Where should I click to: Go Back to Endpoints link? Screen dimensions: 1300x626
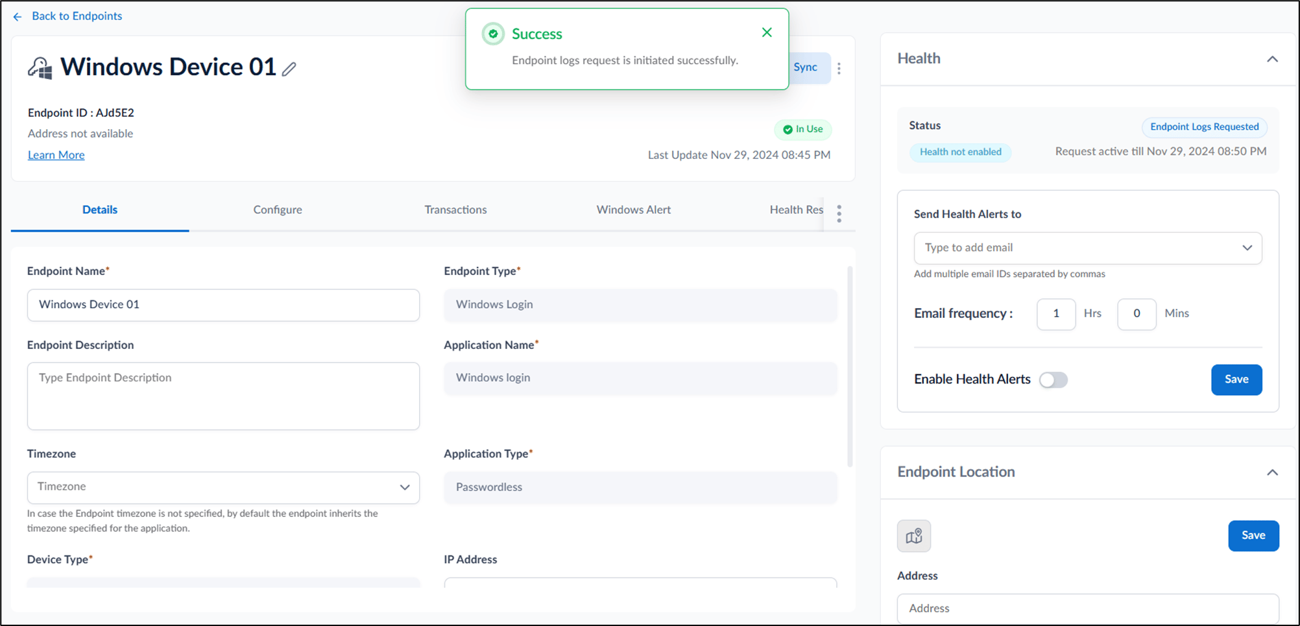coord(77,16)
